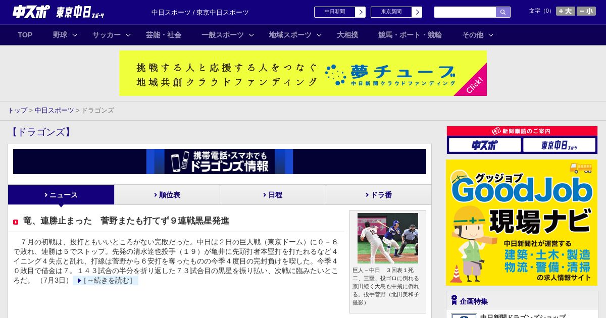Screen dimensions: 606x318
Task: Decrease text size with －小 button
Action: pos(586,11)
